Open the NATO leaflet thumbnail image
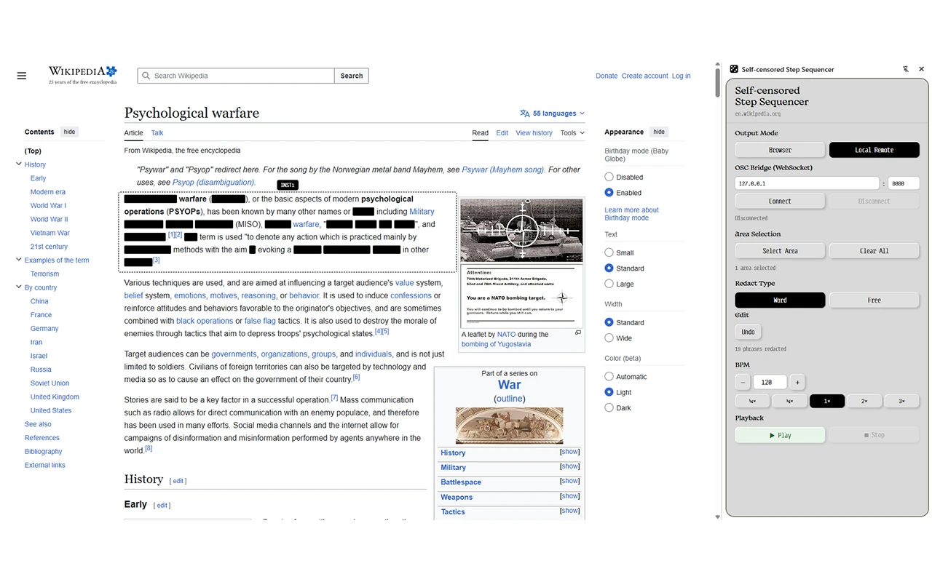932x582 pixels. coord(522,263)
